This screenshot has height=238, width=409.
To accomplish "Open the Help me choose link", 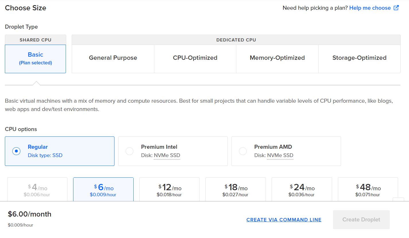I will click(370, 8).
